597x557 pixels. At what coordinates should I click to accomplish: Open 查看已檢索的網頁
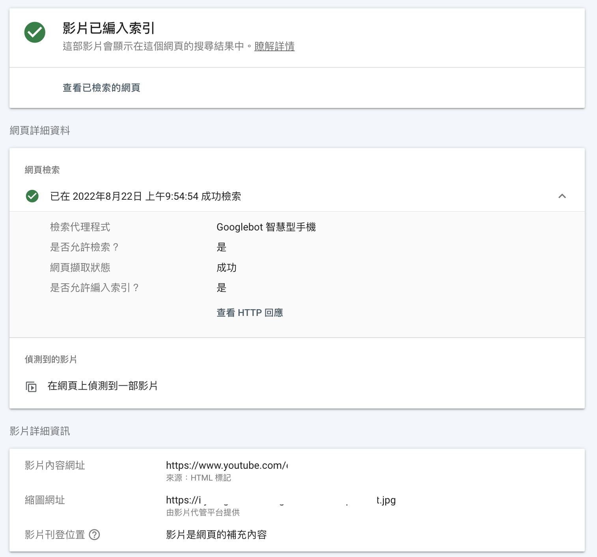pyautogui.click(x=101, y=87)
